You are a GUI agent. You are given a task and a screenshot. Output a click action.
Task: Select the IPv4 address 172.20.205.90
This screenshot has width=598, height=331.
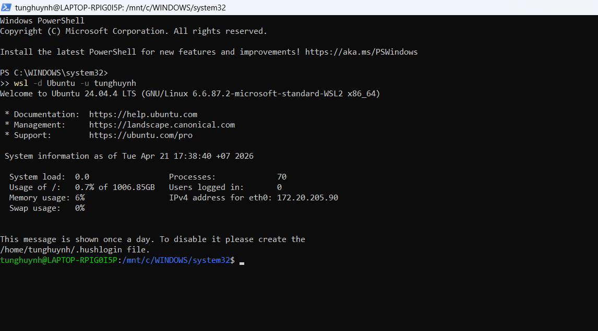coord(307,198)
